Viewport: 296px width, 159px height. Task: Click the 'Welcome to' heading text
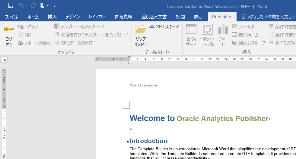[x=152, y=118]
